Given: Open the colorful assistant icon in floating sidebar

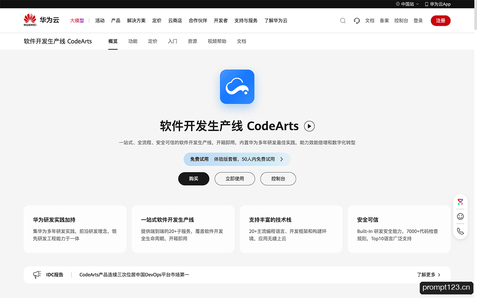Looking at the screenshot, I should click(460, 202).
